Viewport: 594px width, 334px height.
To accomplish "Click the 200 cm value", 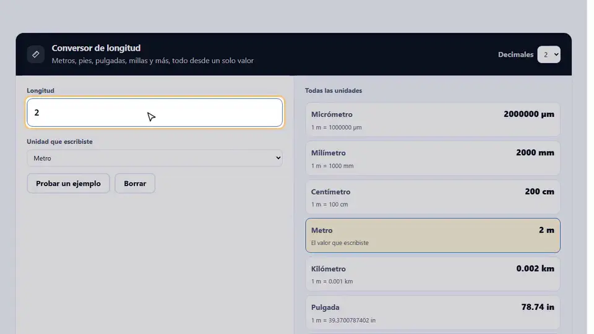I will (x=540, y=191).
